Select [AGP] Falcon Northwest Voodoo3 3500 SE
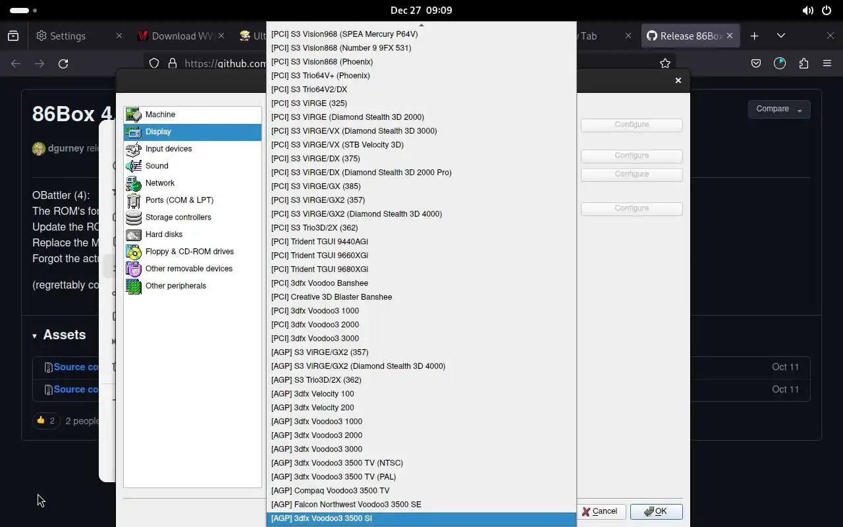The width and height of the screenshot is (843, 527). coord(421,505)
